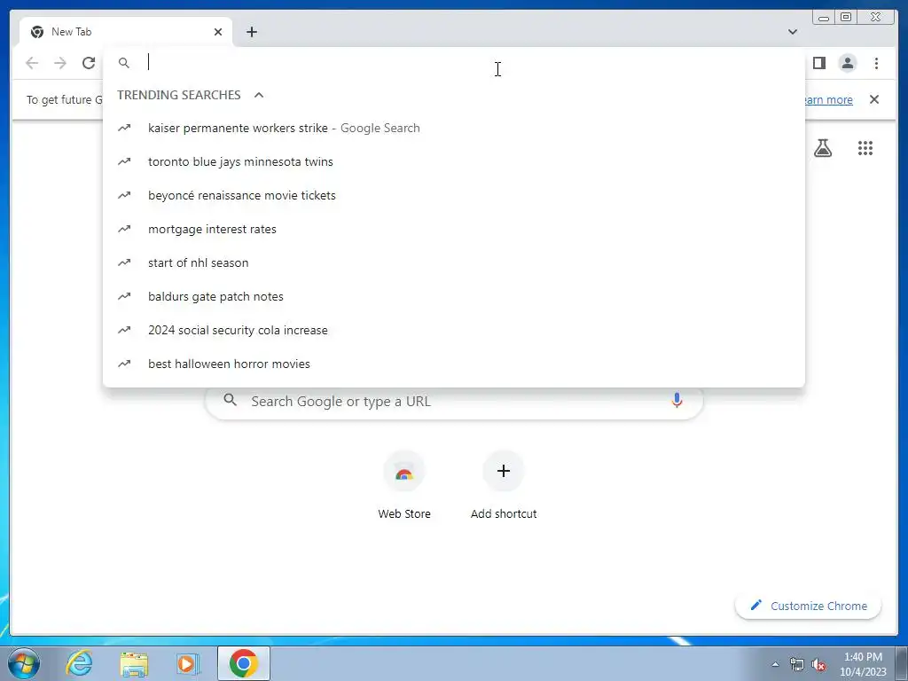This screenshot has width=908, height=681.
Task: Click the Search Google or type a URL box
Action: point(454,401)
